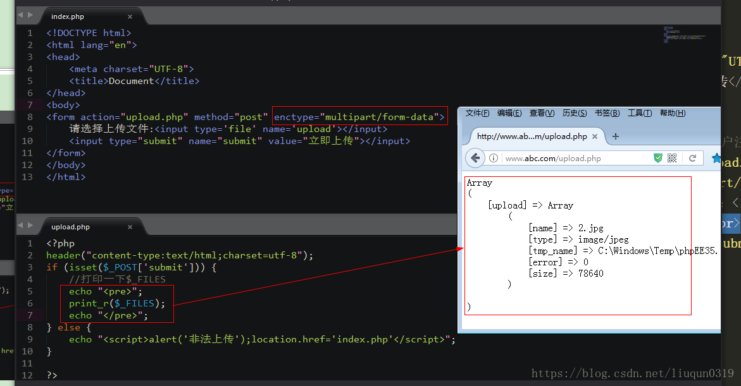The height and width of the screenshot is (386, 741).
Task: Click the [upload] => Array output line
Action: [x=531, y=205]
